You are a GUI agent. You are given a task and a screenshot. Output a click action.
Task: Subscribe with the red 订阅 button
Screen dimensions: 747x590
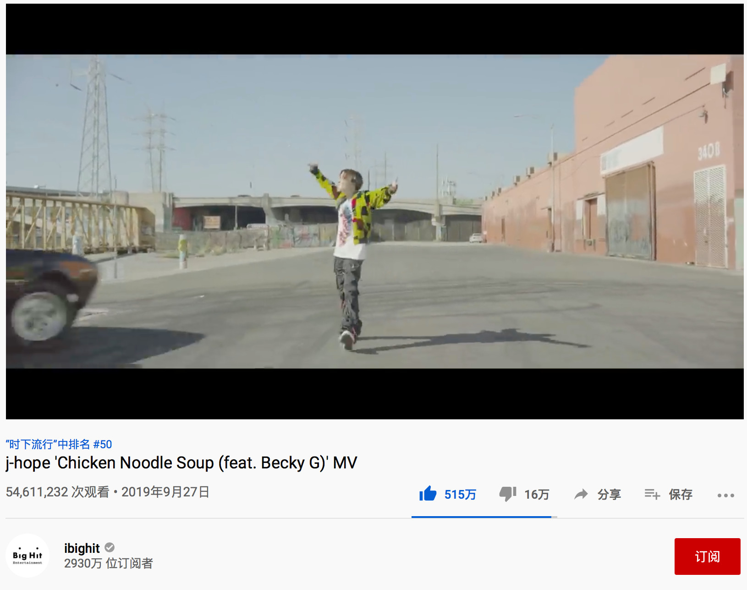(707, 557)
